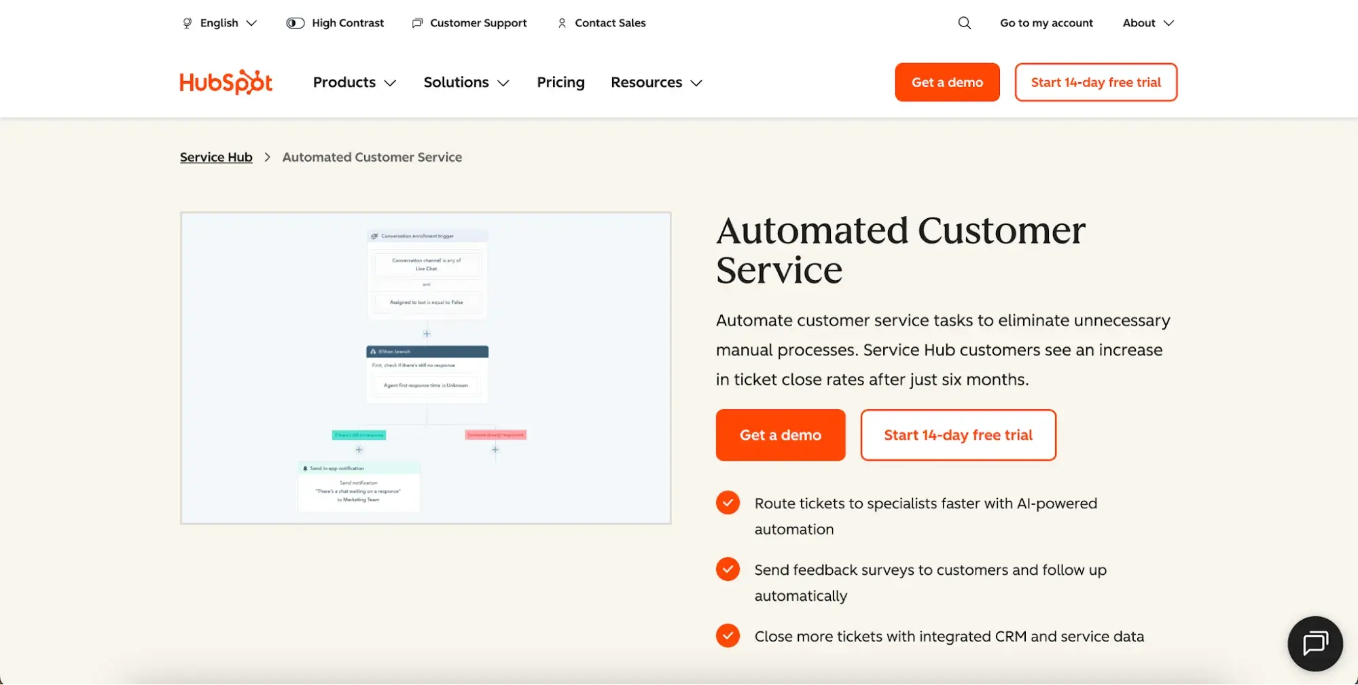Click the globe language icon
Viewport: 1358px width, 685px height.
coord(187,23)
